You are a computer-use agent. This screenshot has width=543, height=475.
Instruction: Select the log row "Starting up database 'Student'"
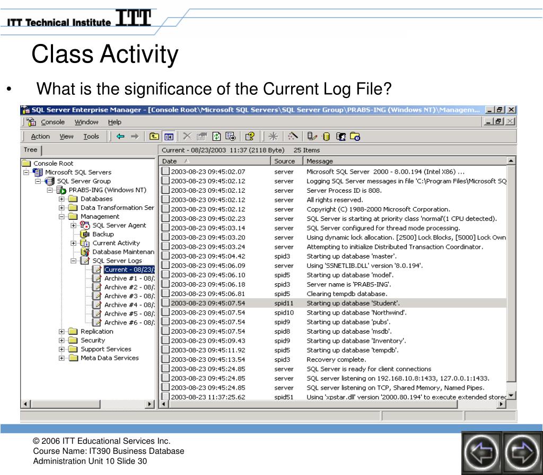coord(333,303)
